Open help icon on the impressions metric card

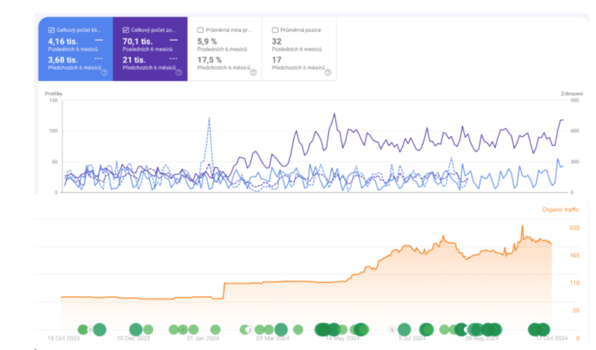tap(178, 72)
